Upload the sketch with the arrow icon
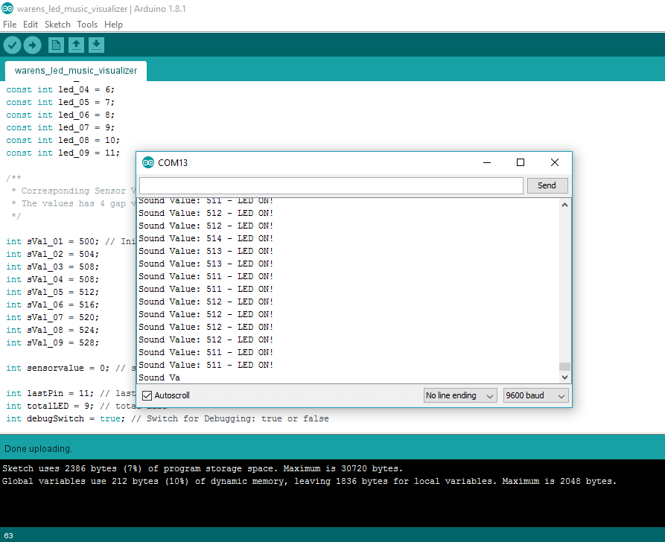The height and width of the screenshot is (542, 665). pos(32,45)
